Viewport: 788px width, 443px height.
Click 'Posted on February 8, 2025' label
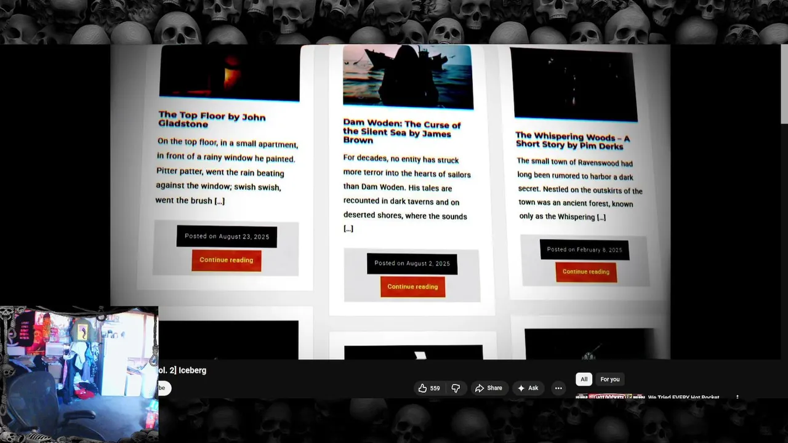[584, 250]
